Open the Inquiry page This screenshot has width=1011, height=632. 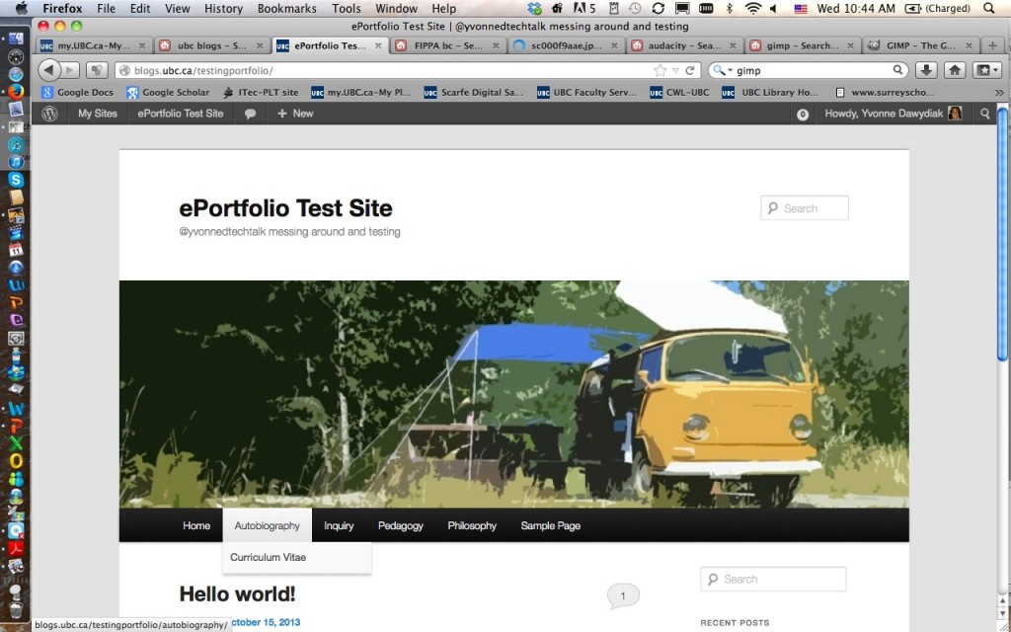(x=339, y=525)
